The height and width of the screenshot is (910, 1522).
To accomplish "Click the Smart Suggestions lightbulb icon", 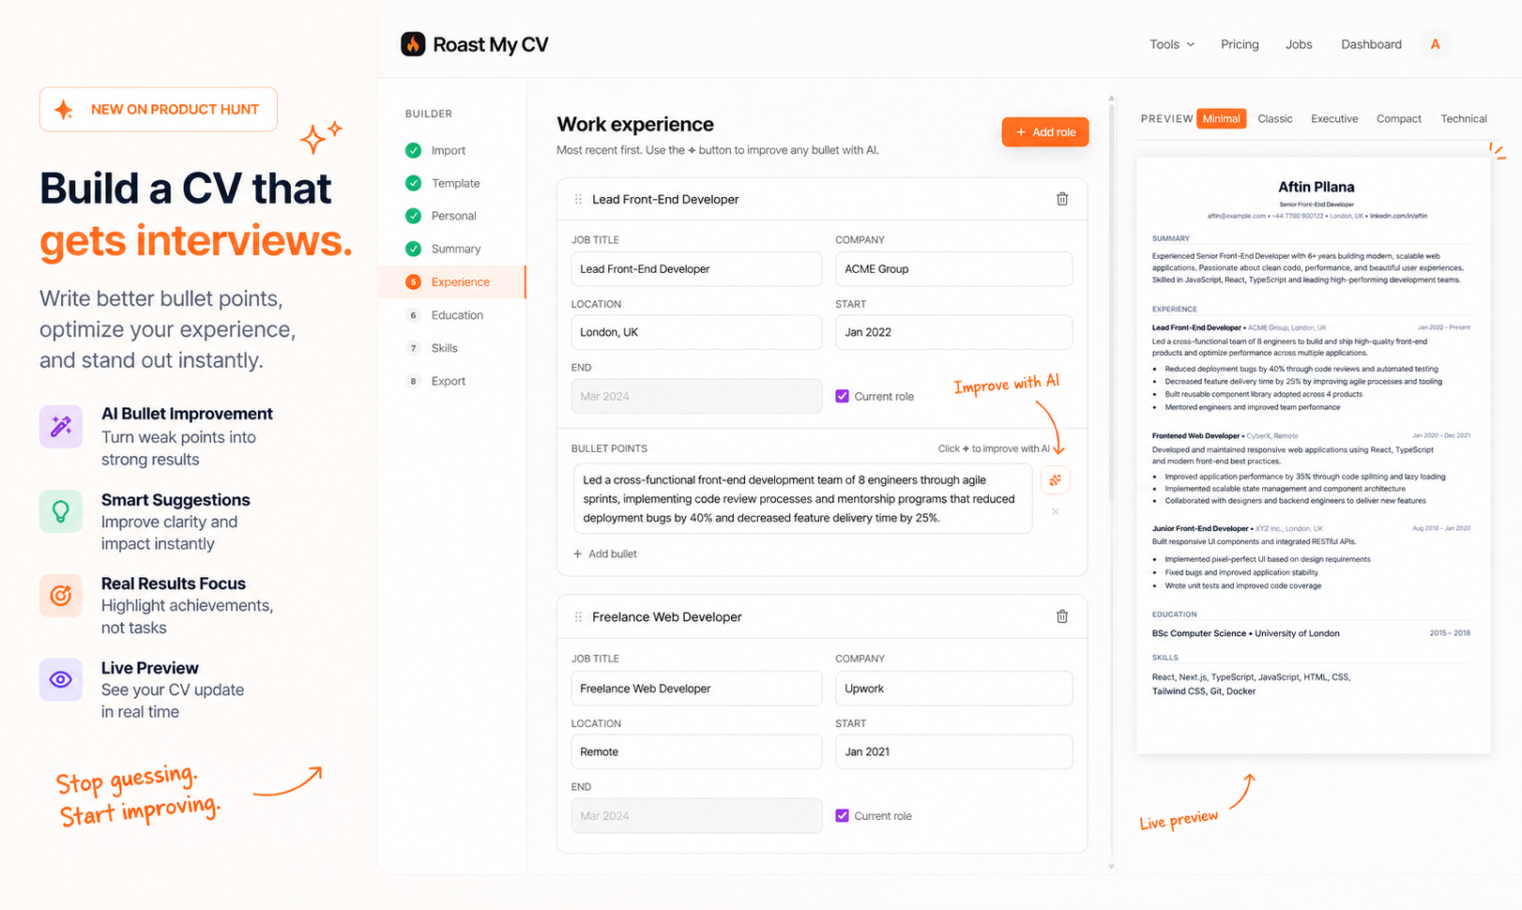I will tap(61, 511).
